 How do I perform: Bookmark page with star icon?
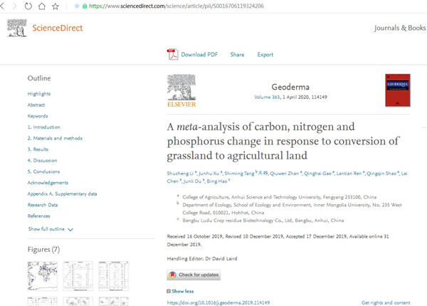[56, 6]
